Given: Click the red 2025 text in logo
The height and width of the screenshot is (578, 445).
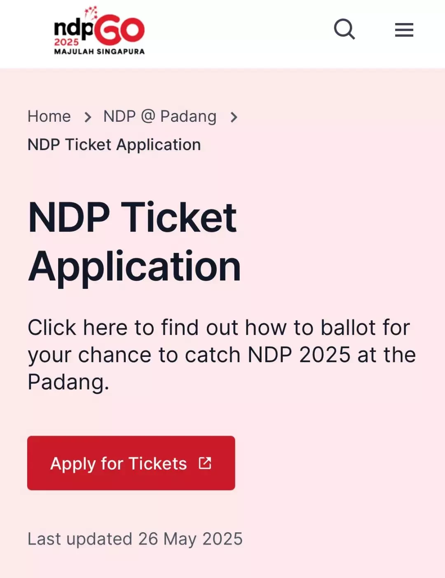Looking at the screenshot, I should (66, 42).
